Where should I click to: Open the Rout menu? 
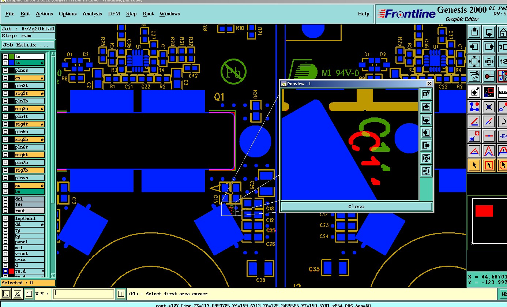tap(148, 14)
